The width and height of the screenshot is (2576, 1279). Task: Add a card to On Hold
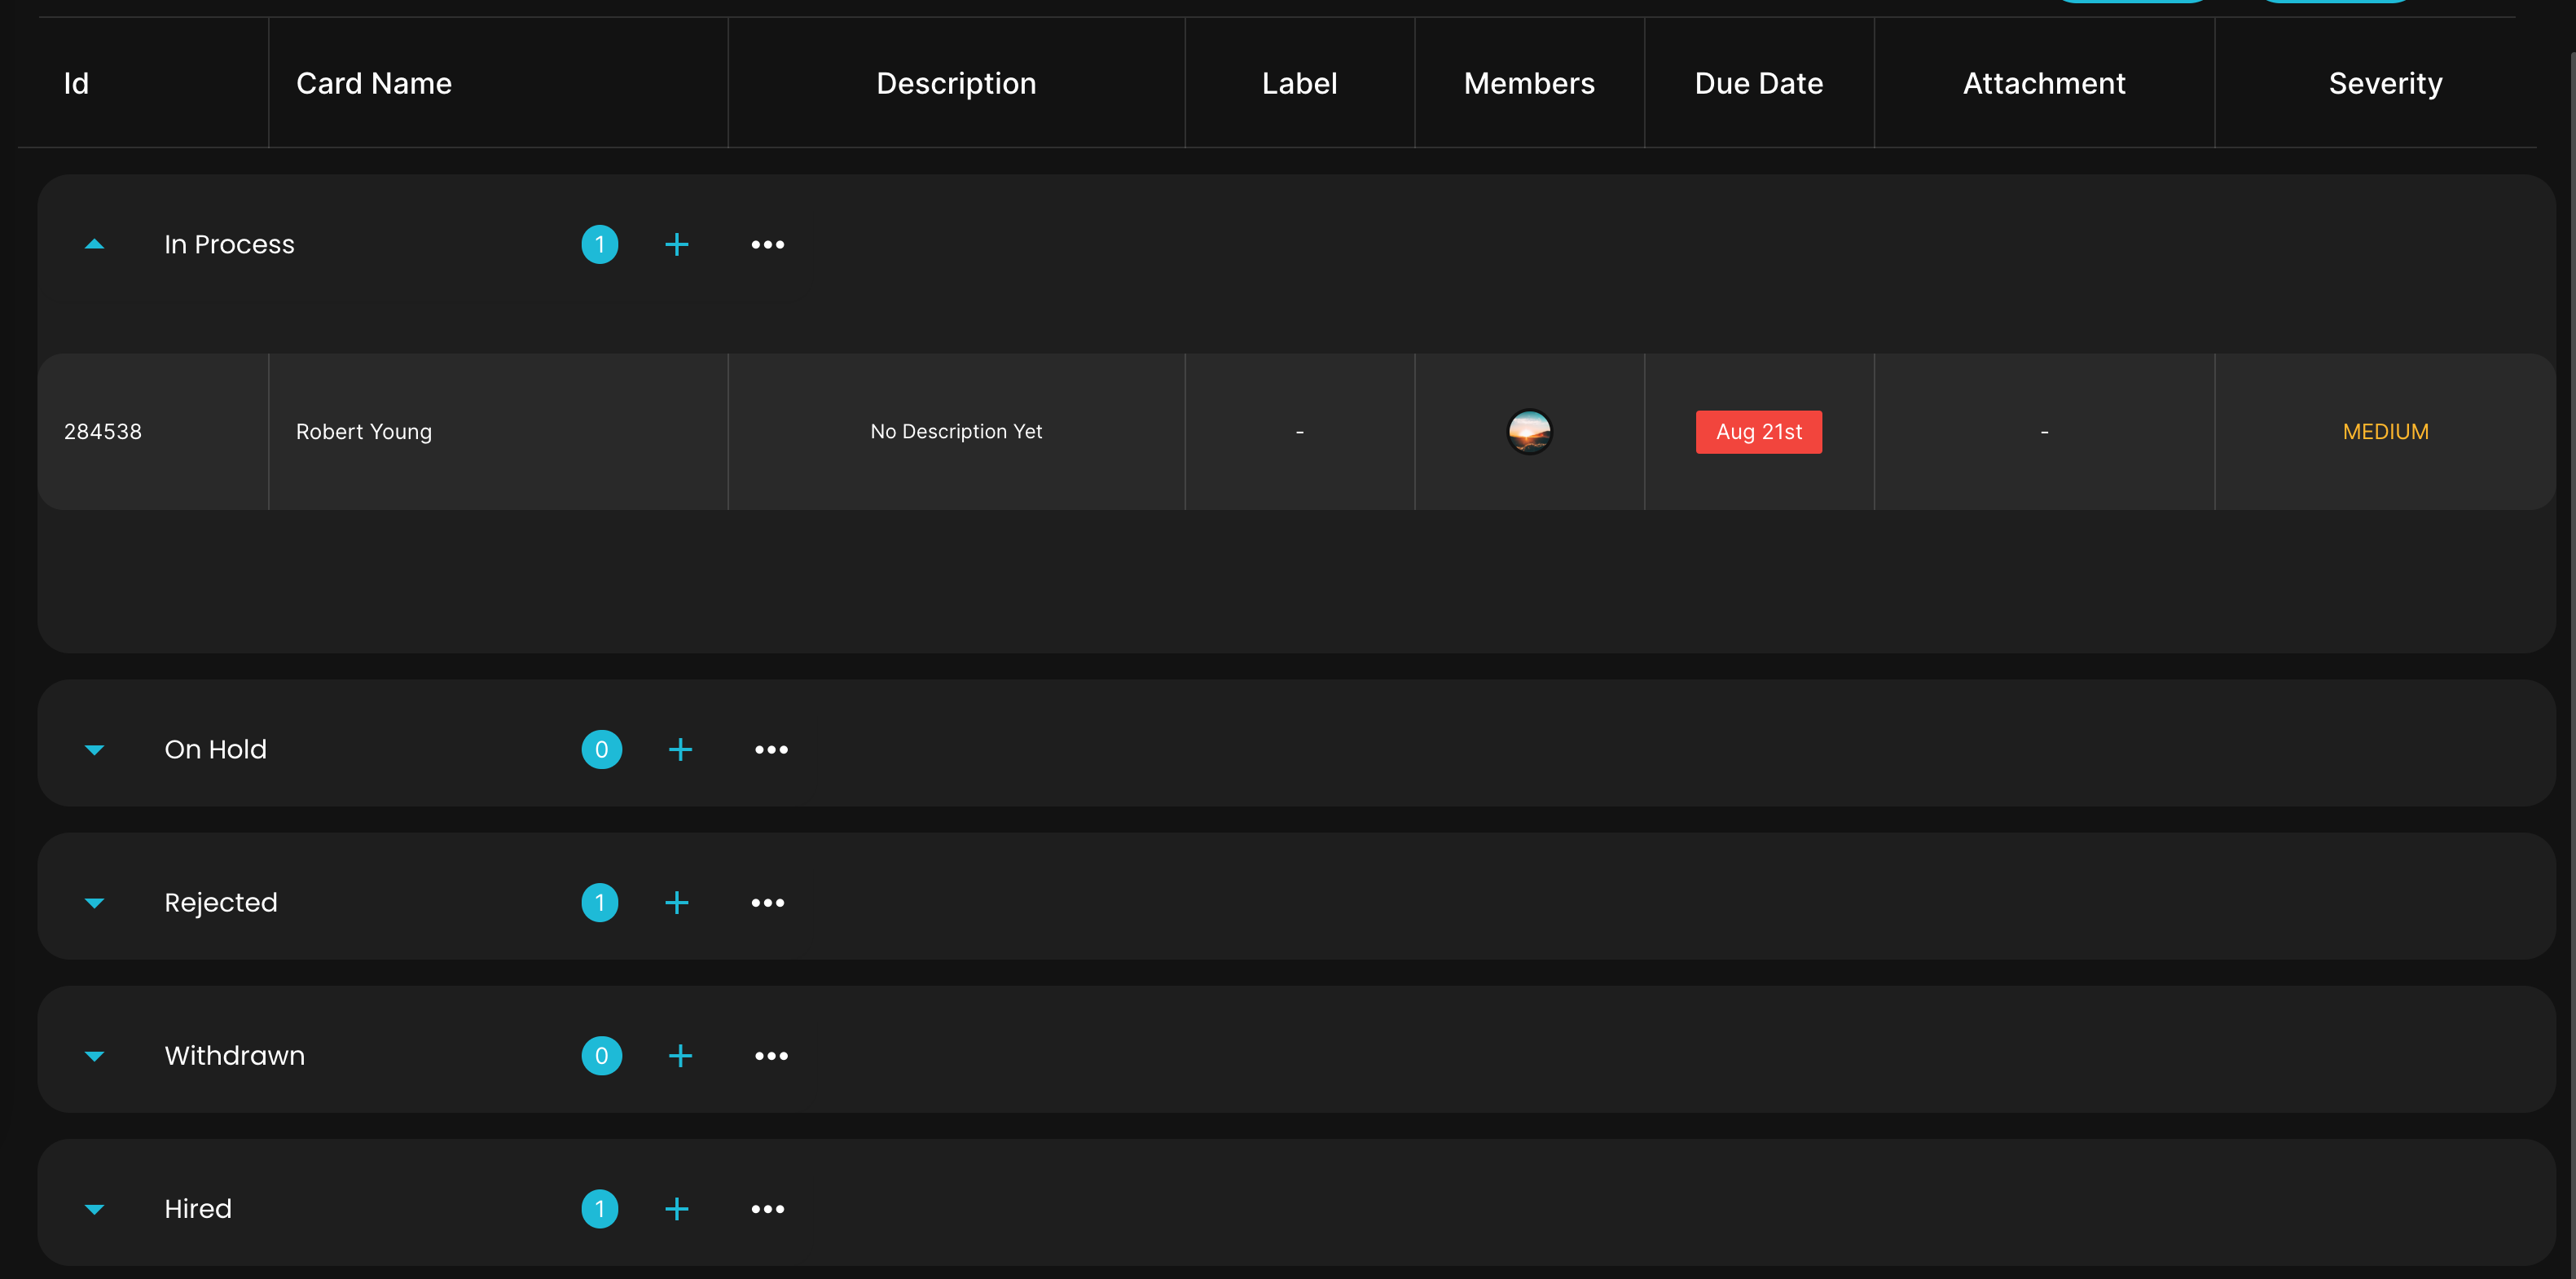click(680, 749)
